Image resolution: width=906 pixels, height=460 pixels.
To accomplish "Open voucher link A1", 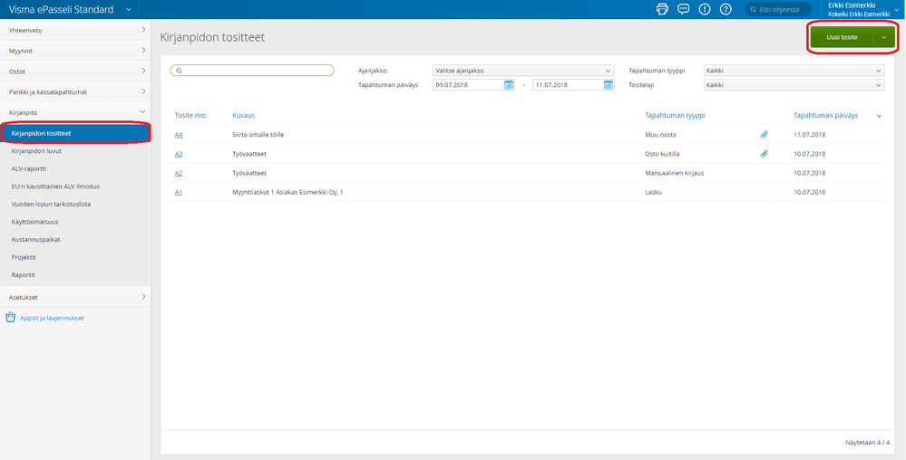I will [x=179, y=192].
